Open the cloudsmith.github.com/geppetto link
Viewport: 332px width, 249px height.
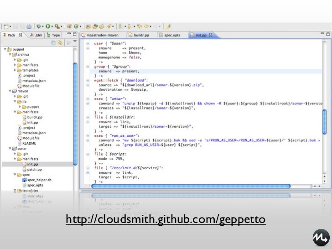166,219
